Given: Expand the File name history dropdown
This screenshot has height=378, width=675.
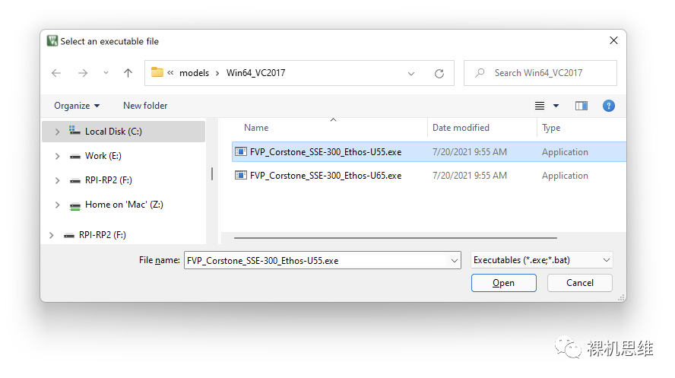Looking at the screenshot, I should coord(454,260).
